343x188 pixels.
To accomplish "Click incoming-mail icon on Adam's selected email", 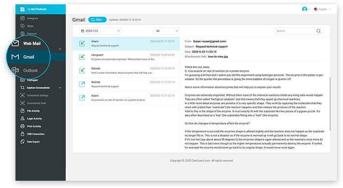I will [82, 43].
